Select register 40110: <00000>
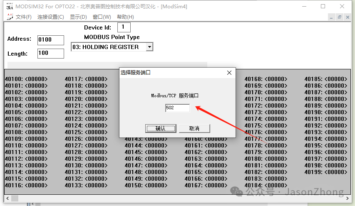The height and width of the screenshot is (206, 355). (x=26, y=145)
